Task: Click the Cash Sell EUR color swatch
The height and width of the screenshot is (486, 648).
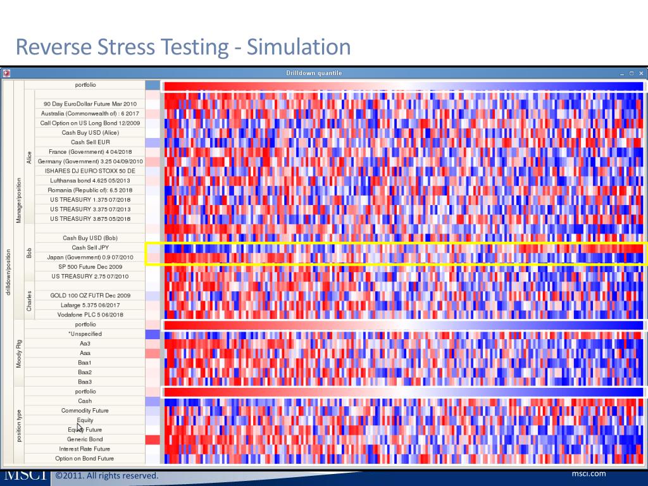Action: (153, 142)
